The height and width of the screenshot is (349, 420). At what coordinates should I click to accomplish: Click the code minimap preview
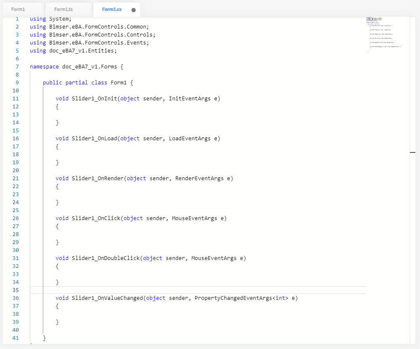383,34
